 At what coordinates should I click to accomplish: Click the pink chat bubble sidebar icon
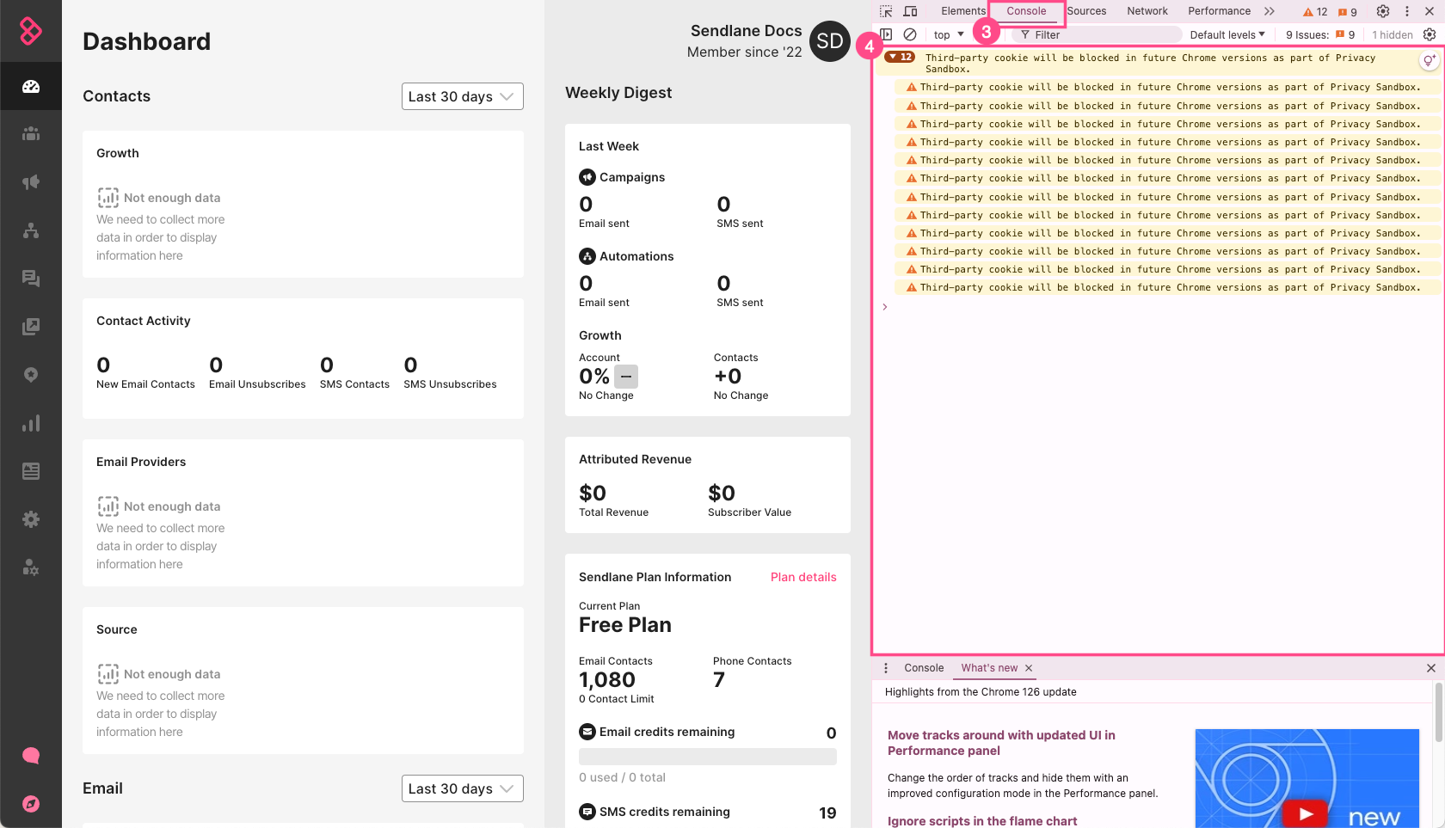pyautogui.click(x=31, y=756)
